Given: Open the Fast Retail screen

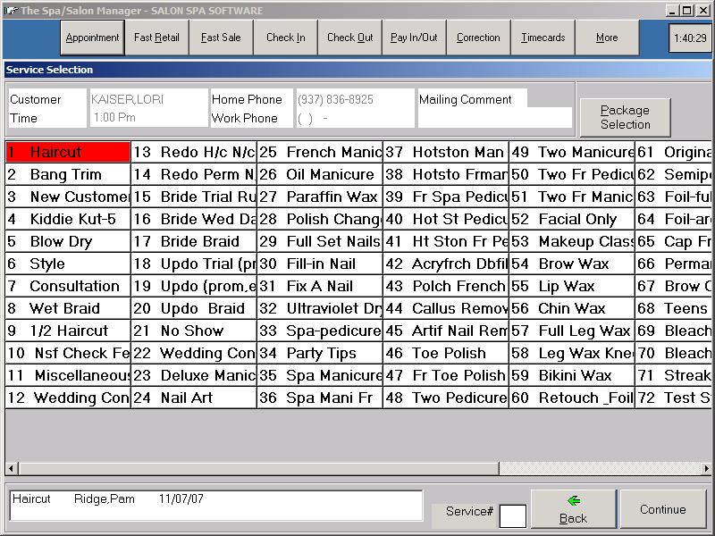Looking at the screenshot, I should coord(156,38).
